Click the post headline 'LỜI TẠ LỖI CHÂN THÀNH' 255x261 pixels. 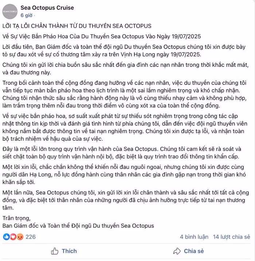click(76, 27)
